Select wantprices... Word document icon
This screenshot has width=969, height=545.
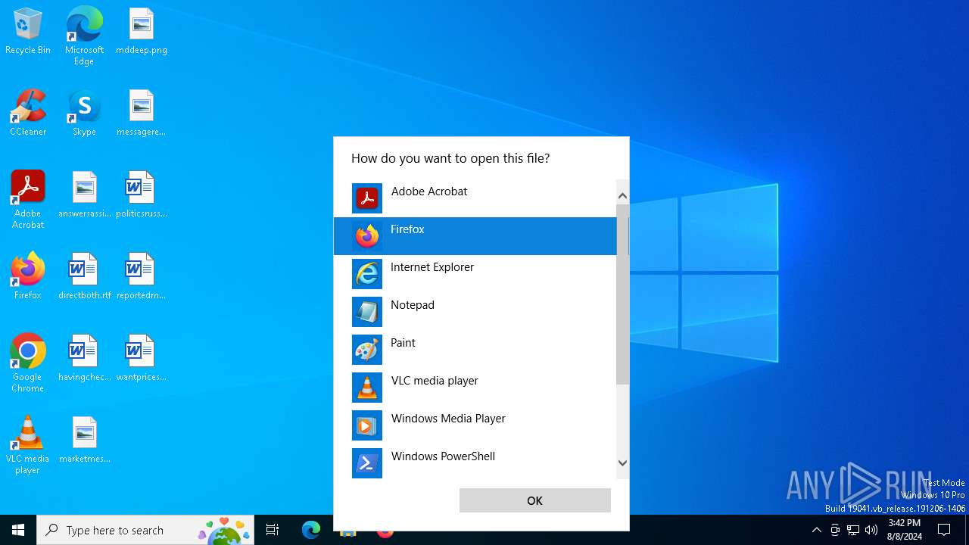tap(142, 358)
